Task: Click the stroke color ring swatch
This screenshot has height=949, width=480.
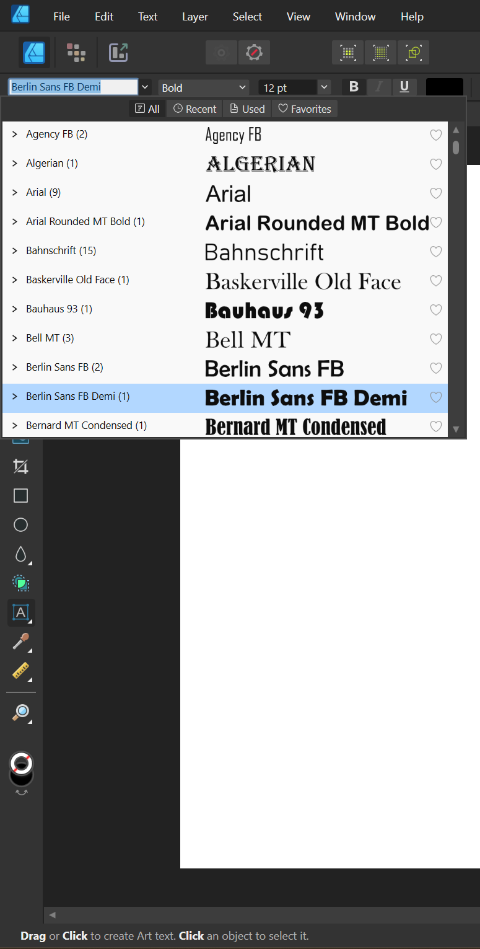Action: tap(22, 762)
